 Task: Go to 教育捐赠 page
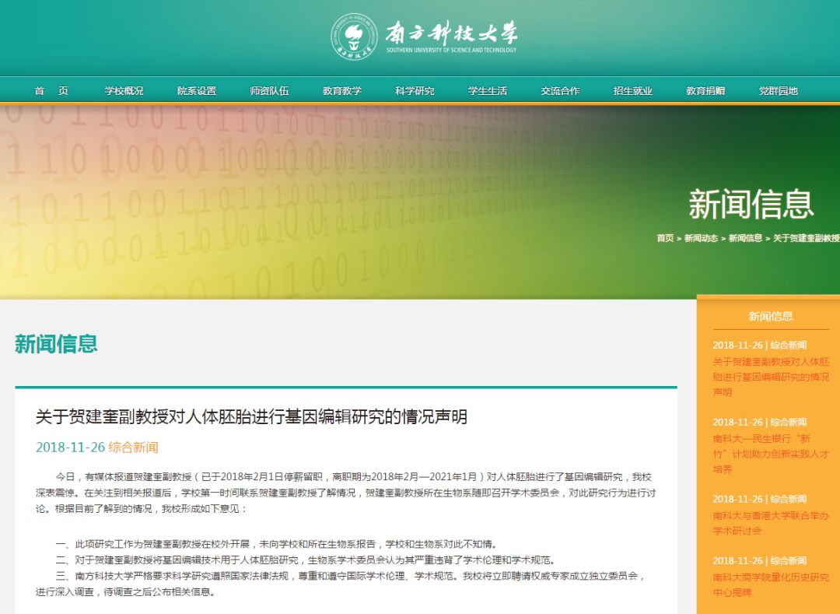click(x=705, y=91)
